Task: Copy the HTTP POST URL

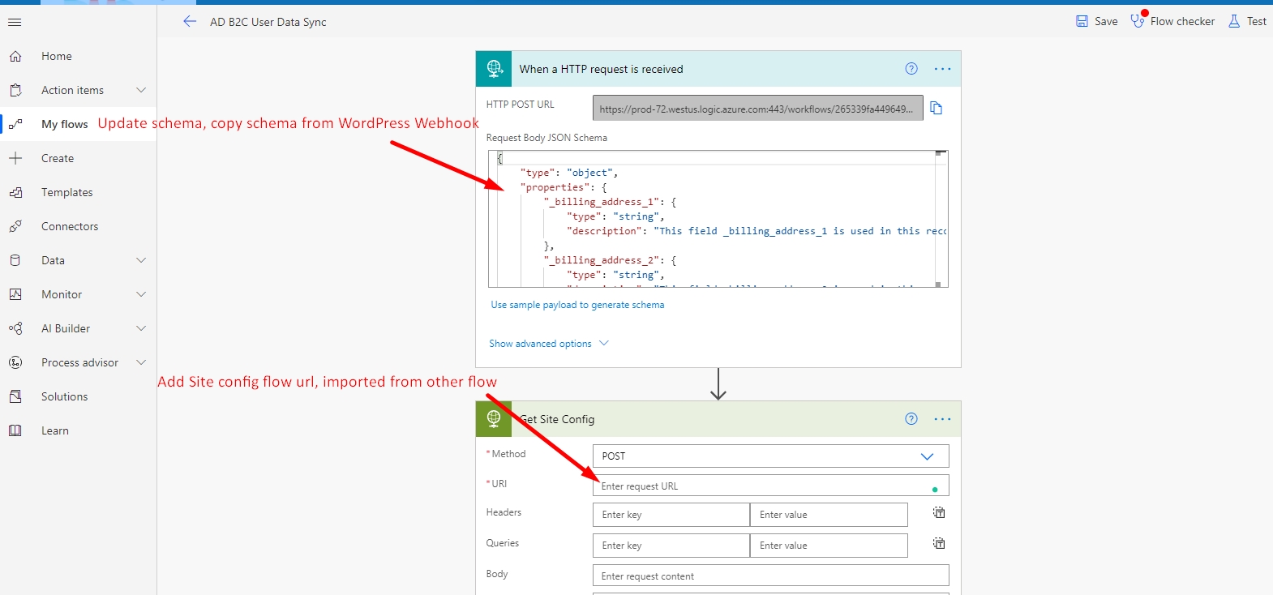Action: (937, 108)
